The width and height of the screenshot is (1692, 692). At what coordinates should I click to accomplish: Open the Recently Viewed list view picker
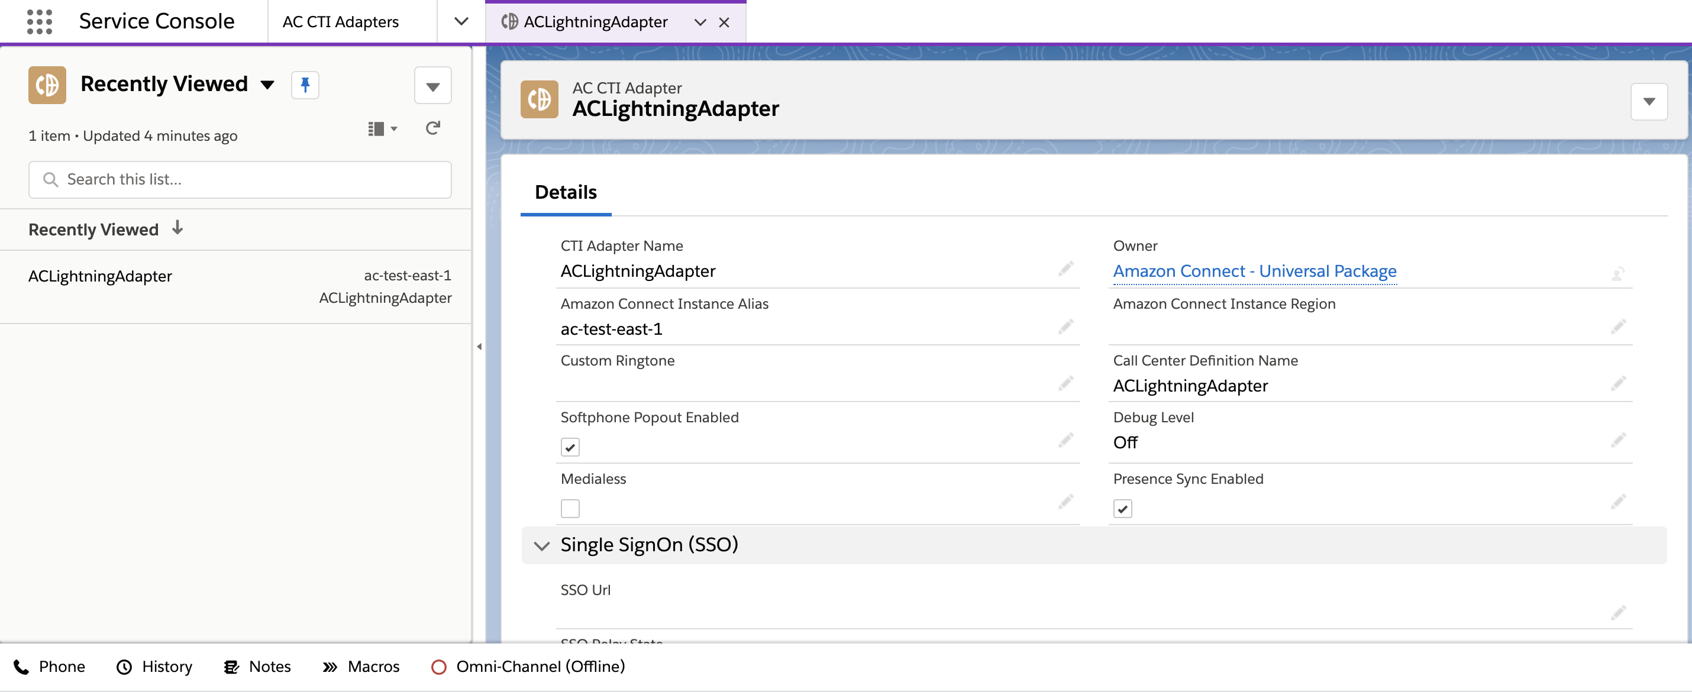click(x=267, y=85)
